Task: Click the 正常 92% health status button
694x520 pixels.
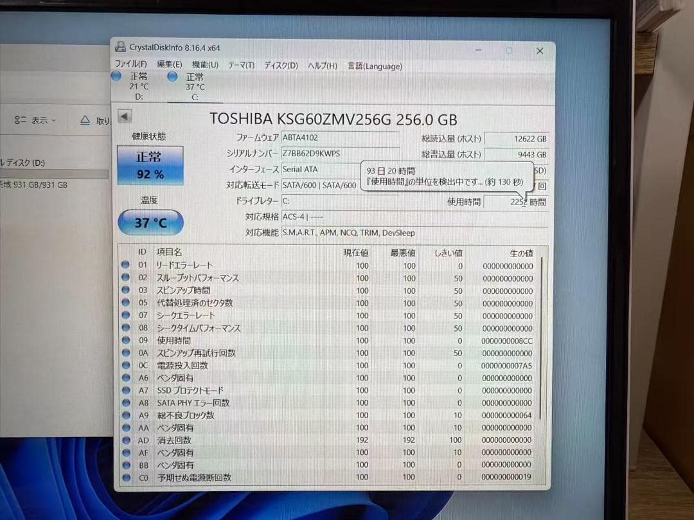Action: (x=150, y=165)
